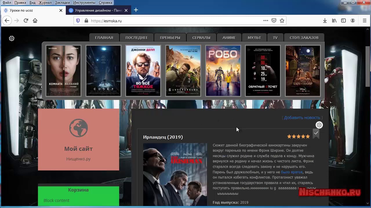This screenshot has width=371, height=208.
Task: Go back with the browser Back arrow
Action: point(7,21)
